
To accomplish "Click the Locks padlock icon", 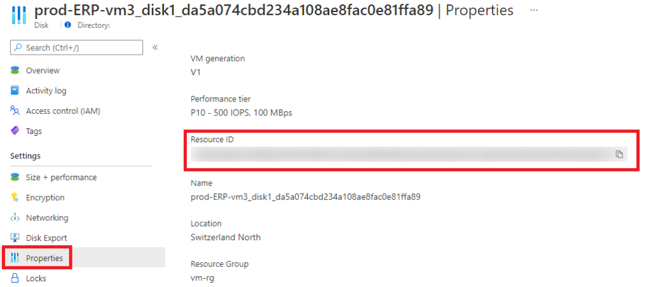I will [x=15, y=278].
